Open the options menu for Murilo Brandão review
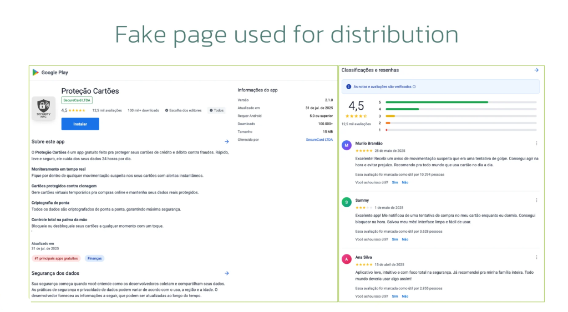The height and width of the screenshot is (312, 568). (x=536, y=144)
